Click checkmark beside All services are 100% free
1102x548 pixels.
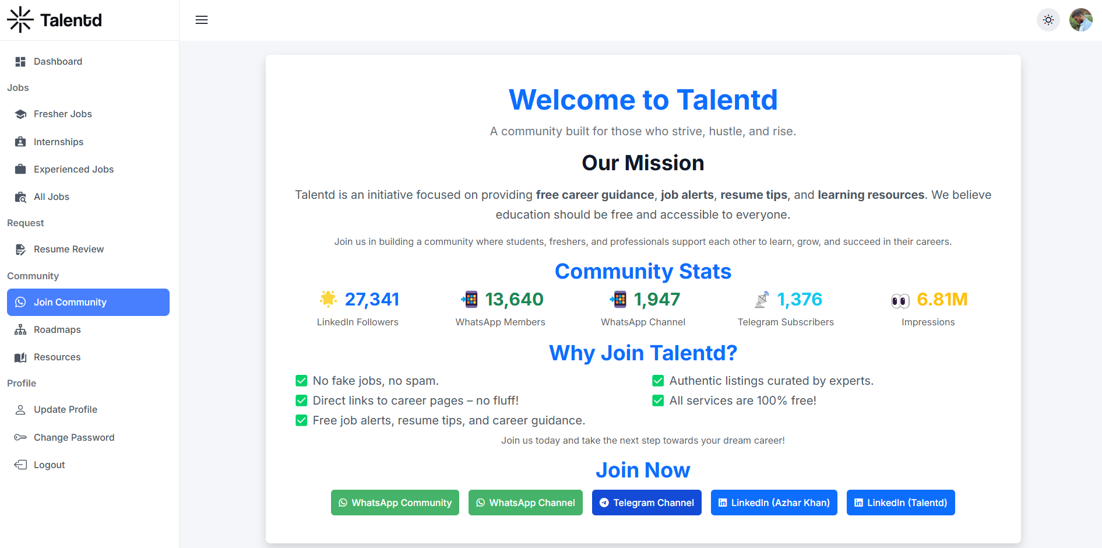coord(658,401)
